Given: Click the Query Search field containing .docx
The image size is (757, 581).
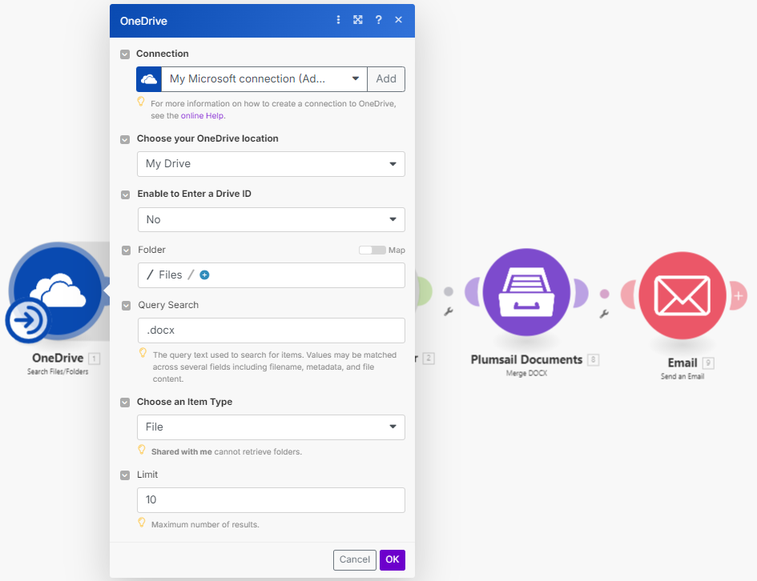Looking at the screenshot, I should tap(272, 331).
